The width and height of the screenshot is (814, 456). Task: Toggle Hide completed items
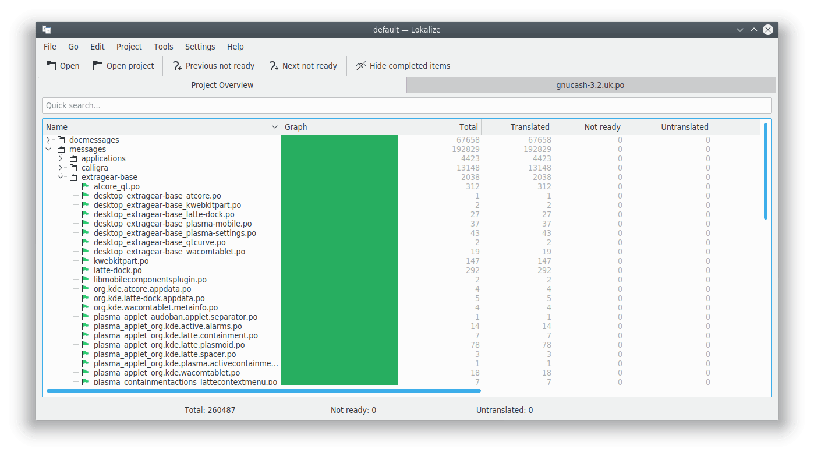pyautogui.click(x=403, y=66)
